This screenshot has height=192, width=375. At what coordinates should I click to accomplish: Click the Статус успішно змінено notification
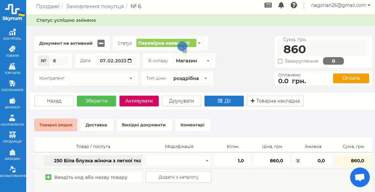click(66, 20)
